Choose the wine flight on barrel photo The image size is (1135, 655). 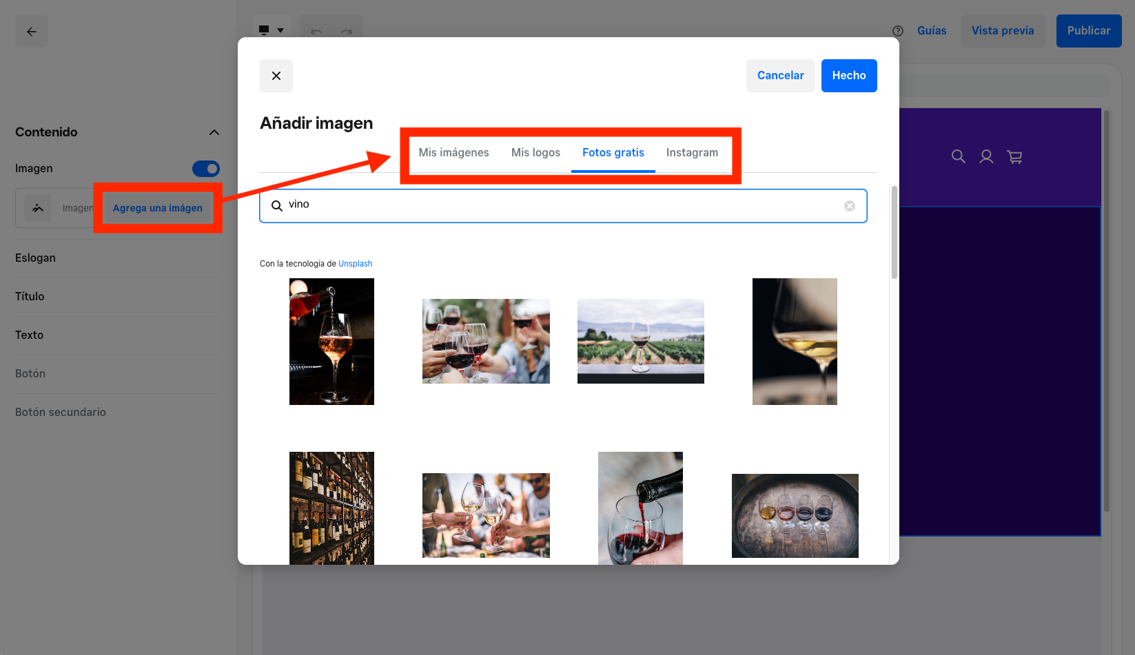(795, 516)
